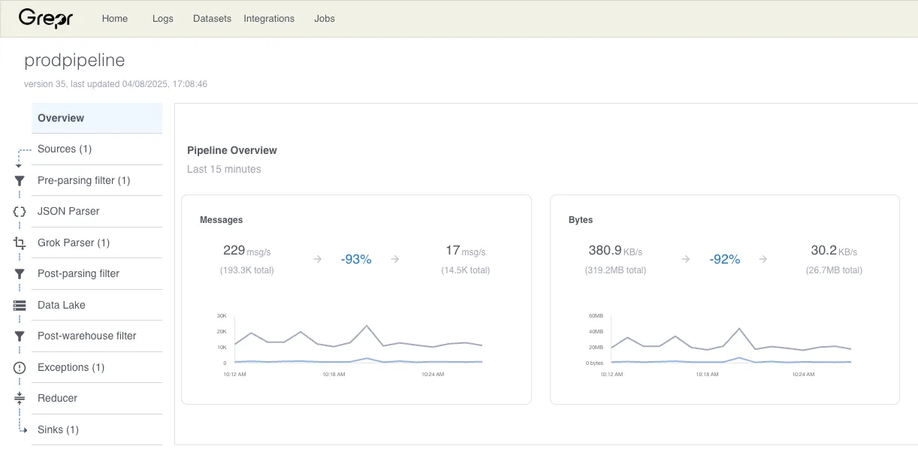The image size is (918, 464).
Task: Click the Exceptions warning circle icon
Action: [20, 368]
